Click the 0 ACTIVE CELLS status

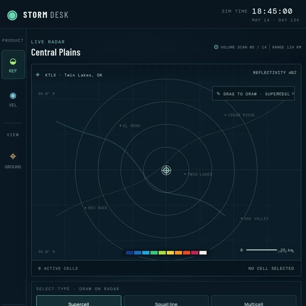click(x=58, y=268)
